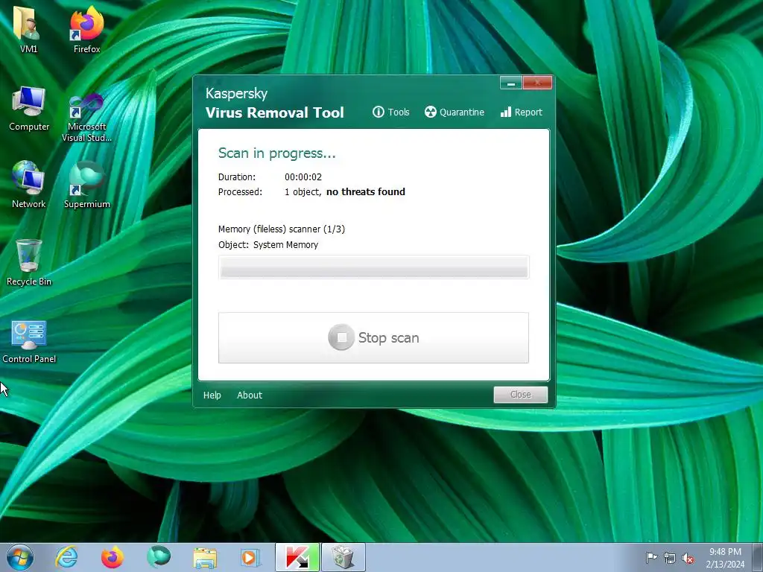
Task: Open the VM1 folder icon
Action: [29, 30]
